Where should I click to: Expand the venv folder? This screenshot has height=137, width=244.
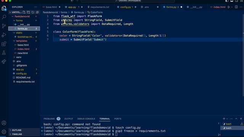(14, 57)
